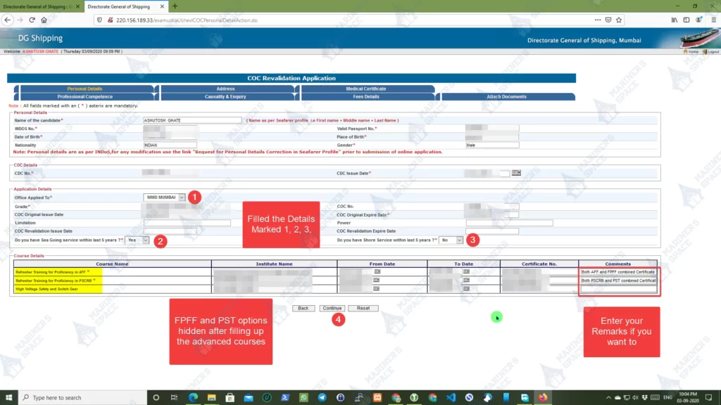Open the page actions three-dots menu
Screen dimensions: 721x405
(597, 20)
